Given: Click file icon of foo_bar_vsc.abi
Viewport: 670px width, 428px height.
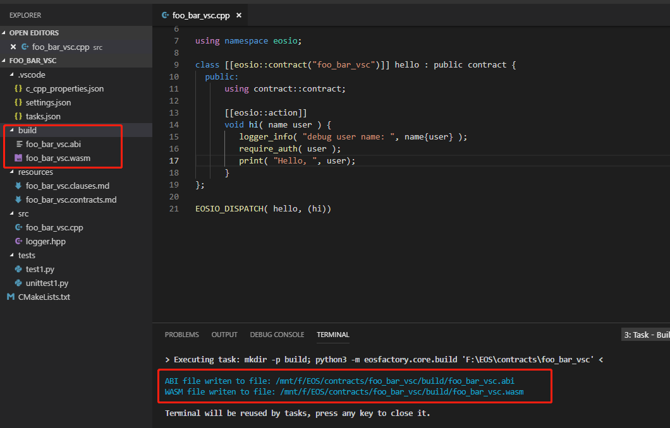Looking at the screenshot, I should pyautogui.click(x=19, y=144).
